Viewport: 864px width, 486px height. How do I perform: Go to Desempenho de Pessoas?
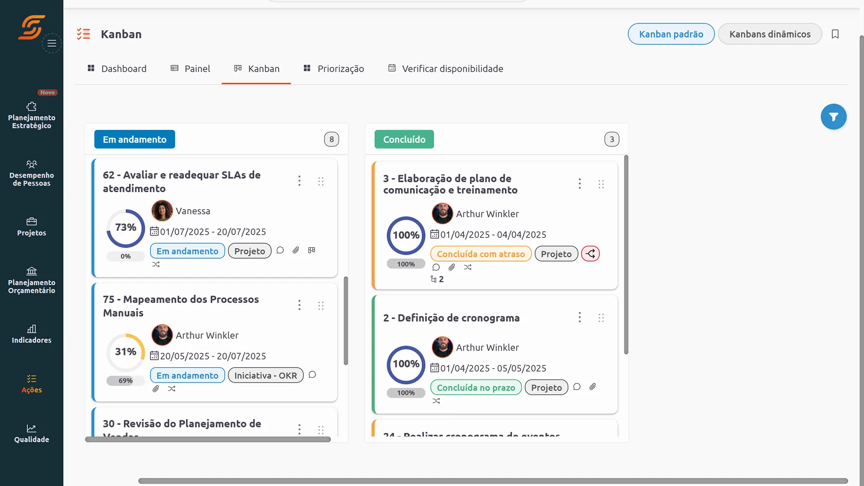pyautogui.click(x=31, y=173)
